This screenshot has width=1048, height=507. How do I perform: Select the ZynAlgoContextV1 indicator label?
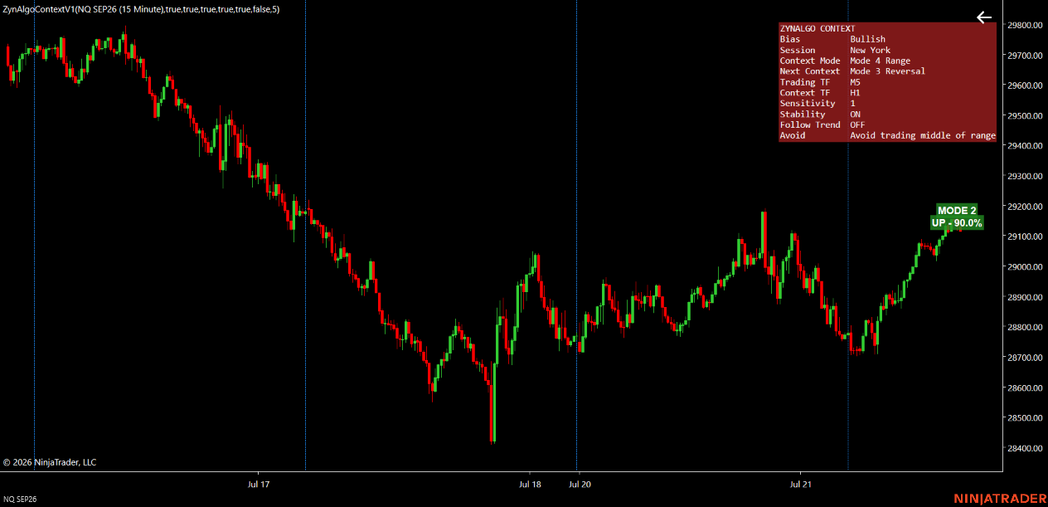click(x=141, y=9)
